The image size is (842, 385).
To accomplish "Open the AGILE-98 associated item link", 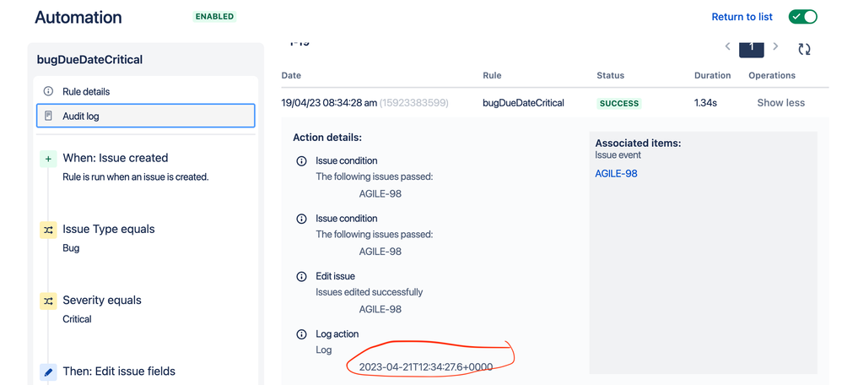I will pyautogui.click(x=616, y=174).
